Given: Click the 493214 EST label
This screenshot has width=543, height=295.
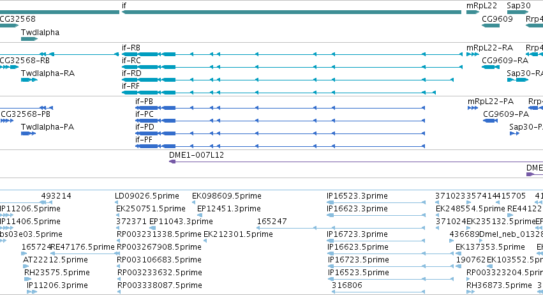Looking at the screenshot, I should (56, 196).
